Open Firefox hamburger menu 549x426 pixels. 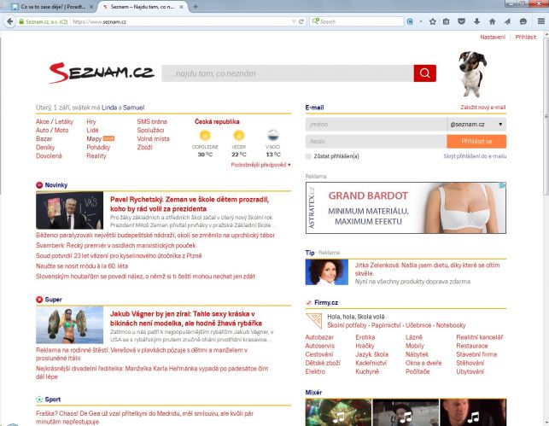click(541, 21)
